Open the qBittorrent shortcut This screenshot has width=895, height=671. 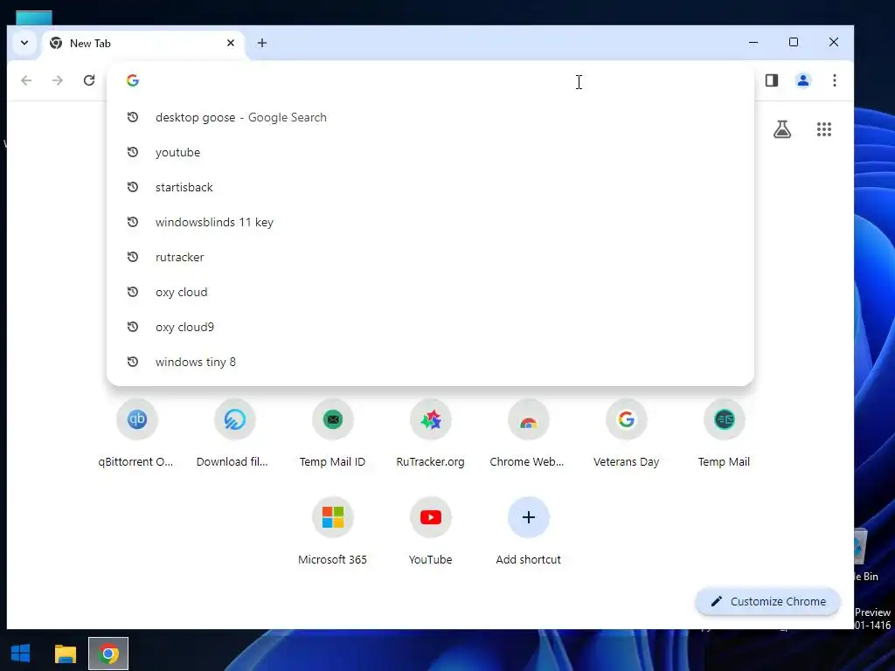[x=137, y=433]
